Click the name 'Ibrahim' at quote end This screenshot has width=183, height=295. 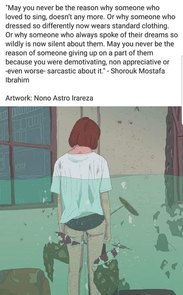pyautogui.click(x=17, y=80)
